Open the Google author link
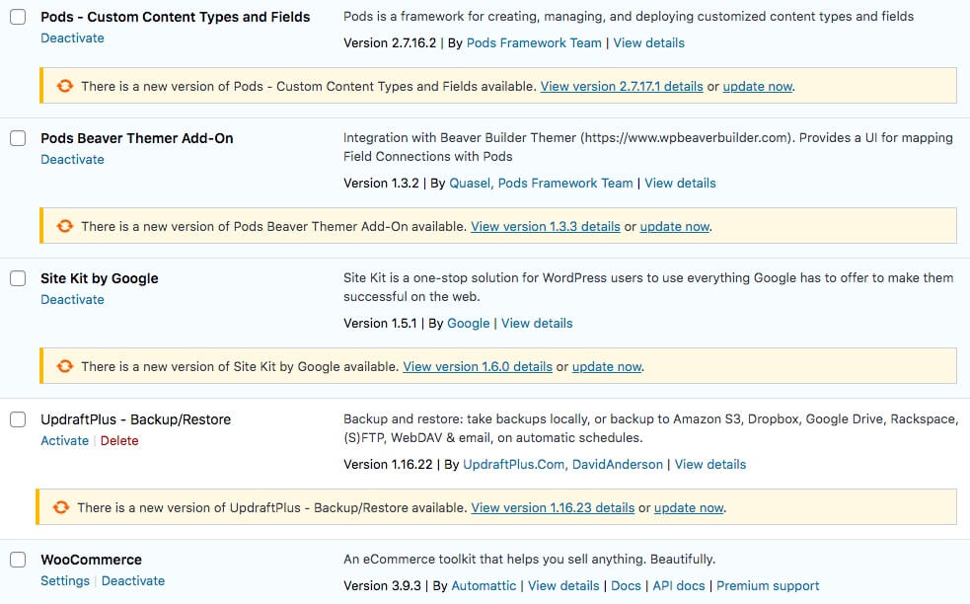970x604 pixels. point(469,323)
